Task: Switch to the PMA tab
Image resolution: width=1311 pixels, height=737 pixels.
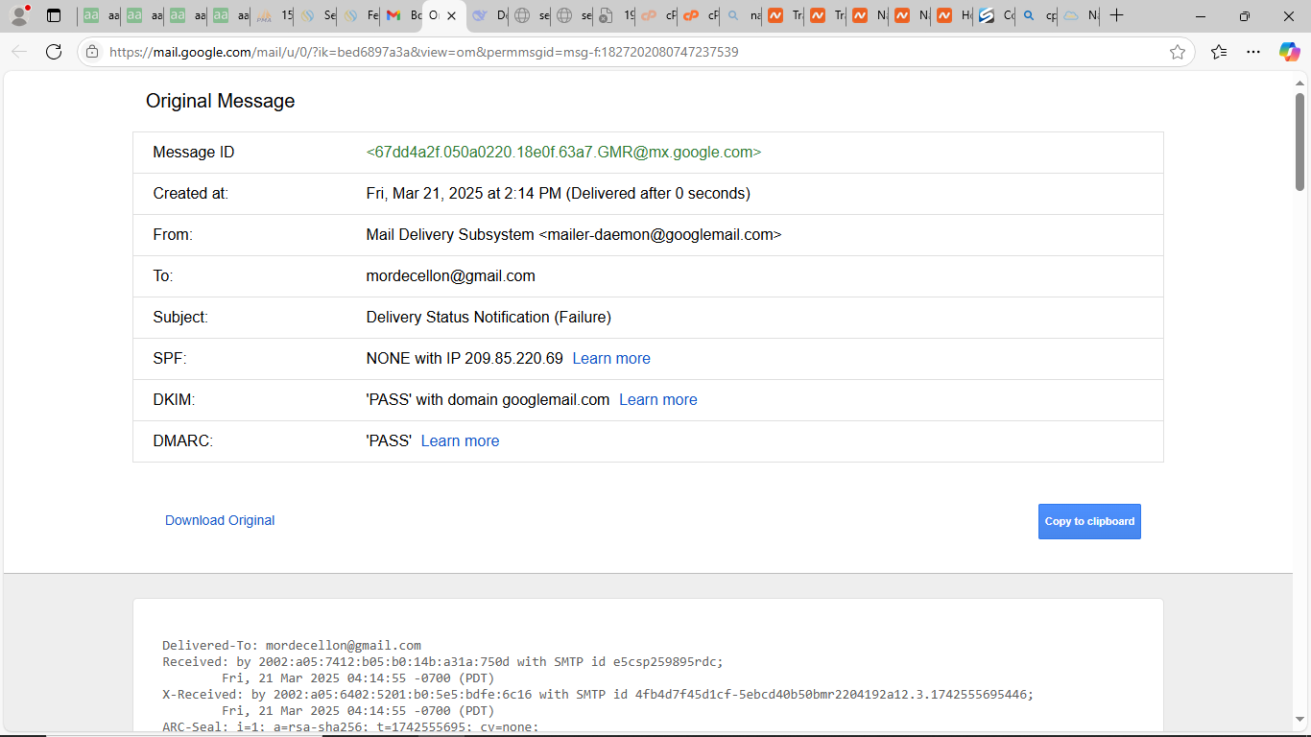Action: (273, 15)
